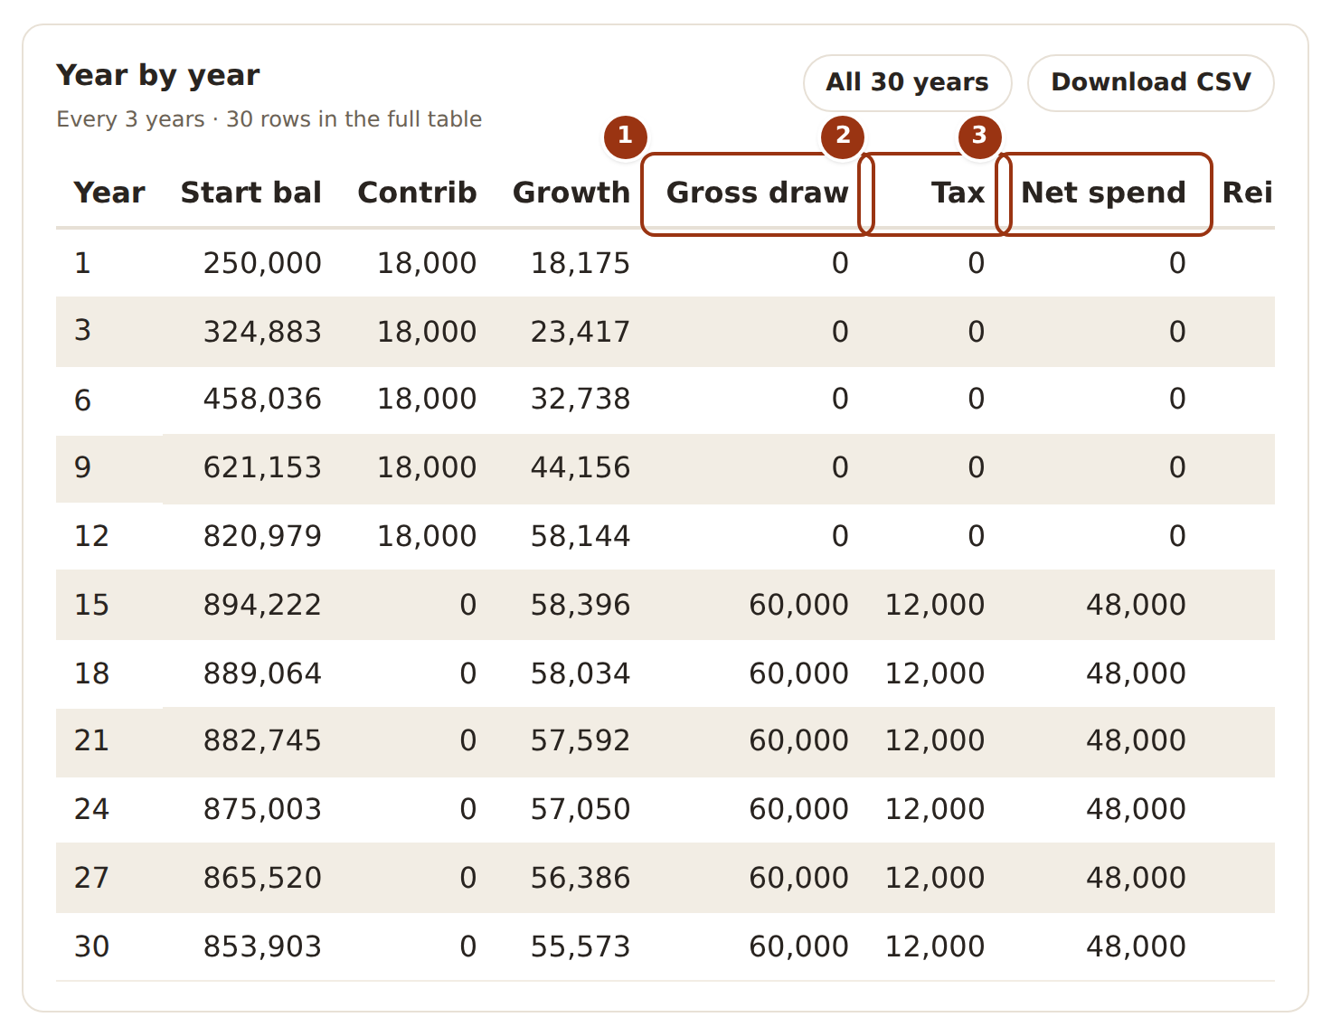Select start balance 324,883
Image resolution: width=1331 pixels, height=1036 pixels.
pyautogui.click(x=262, y=332)
